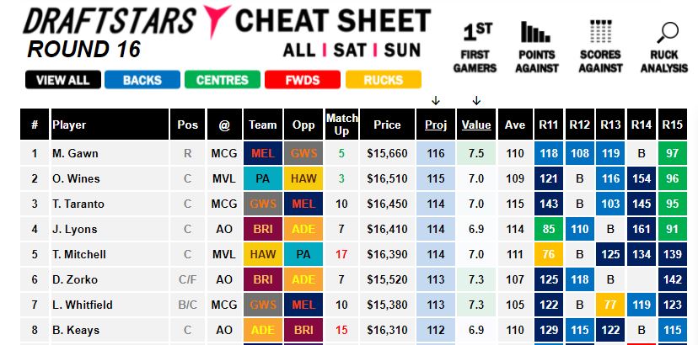Select the M. Gawn player row
This screenshot has height=345, width=698.
[353, 153]
